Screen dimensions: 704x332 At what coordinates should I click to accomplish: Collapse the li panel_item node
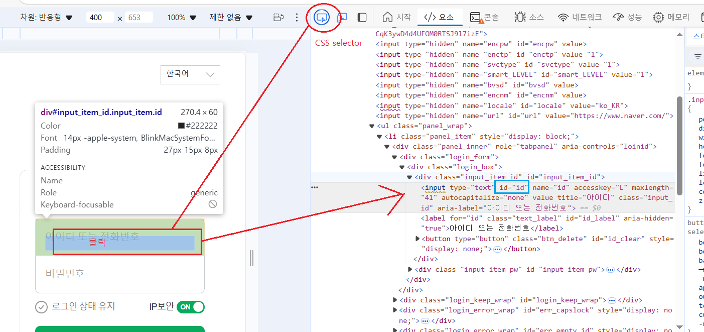coord(379,137)
